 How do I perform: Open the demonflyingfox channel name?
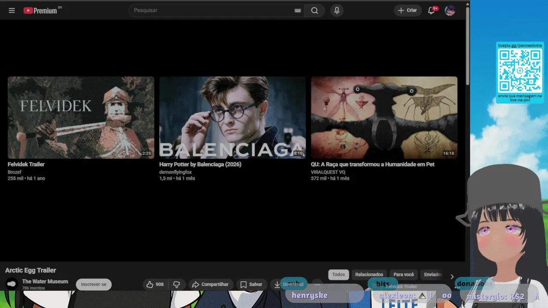point(176,172)
